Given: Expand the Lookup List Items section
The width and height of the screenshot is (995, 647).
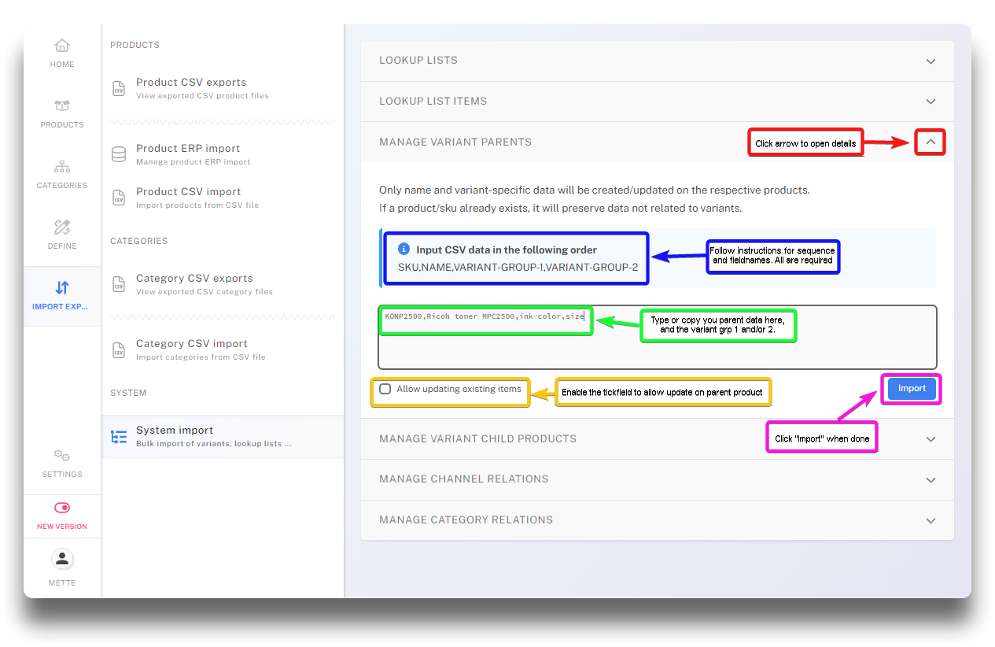Looking at the screenshot, I should coord(931,102).
